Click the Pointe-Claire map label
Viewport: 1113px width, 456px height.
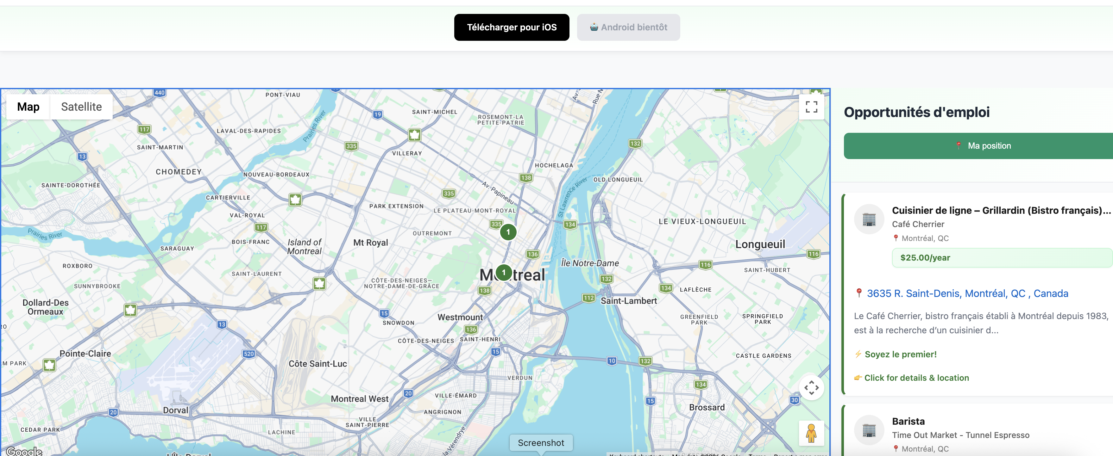click(85, 354)
